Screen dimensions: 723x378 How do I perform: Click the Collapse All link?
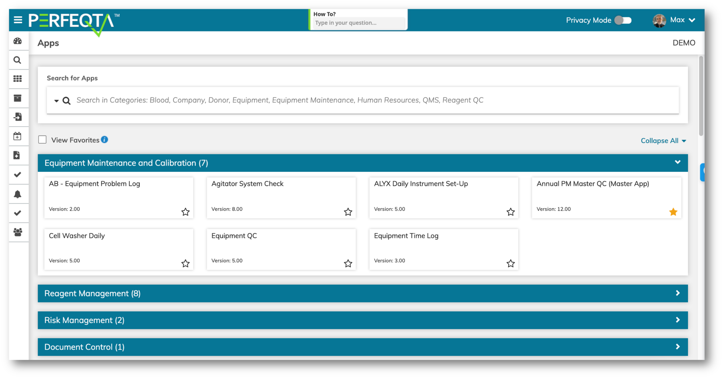[x=663, y=140]
